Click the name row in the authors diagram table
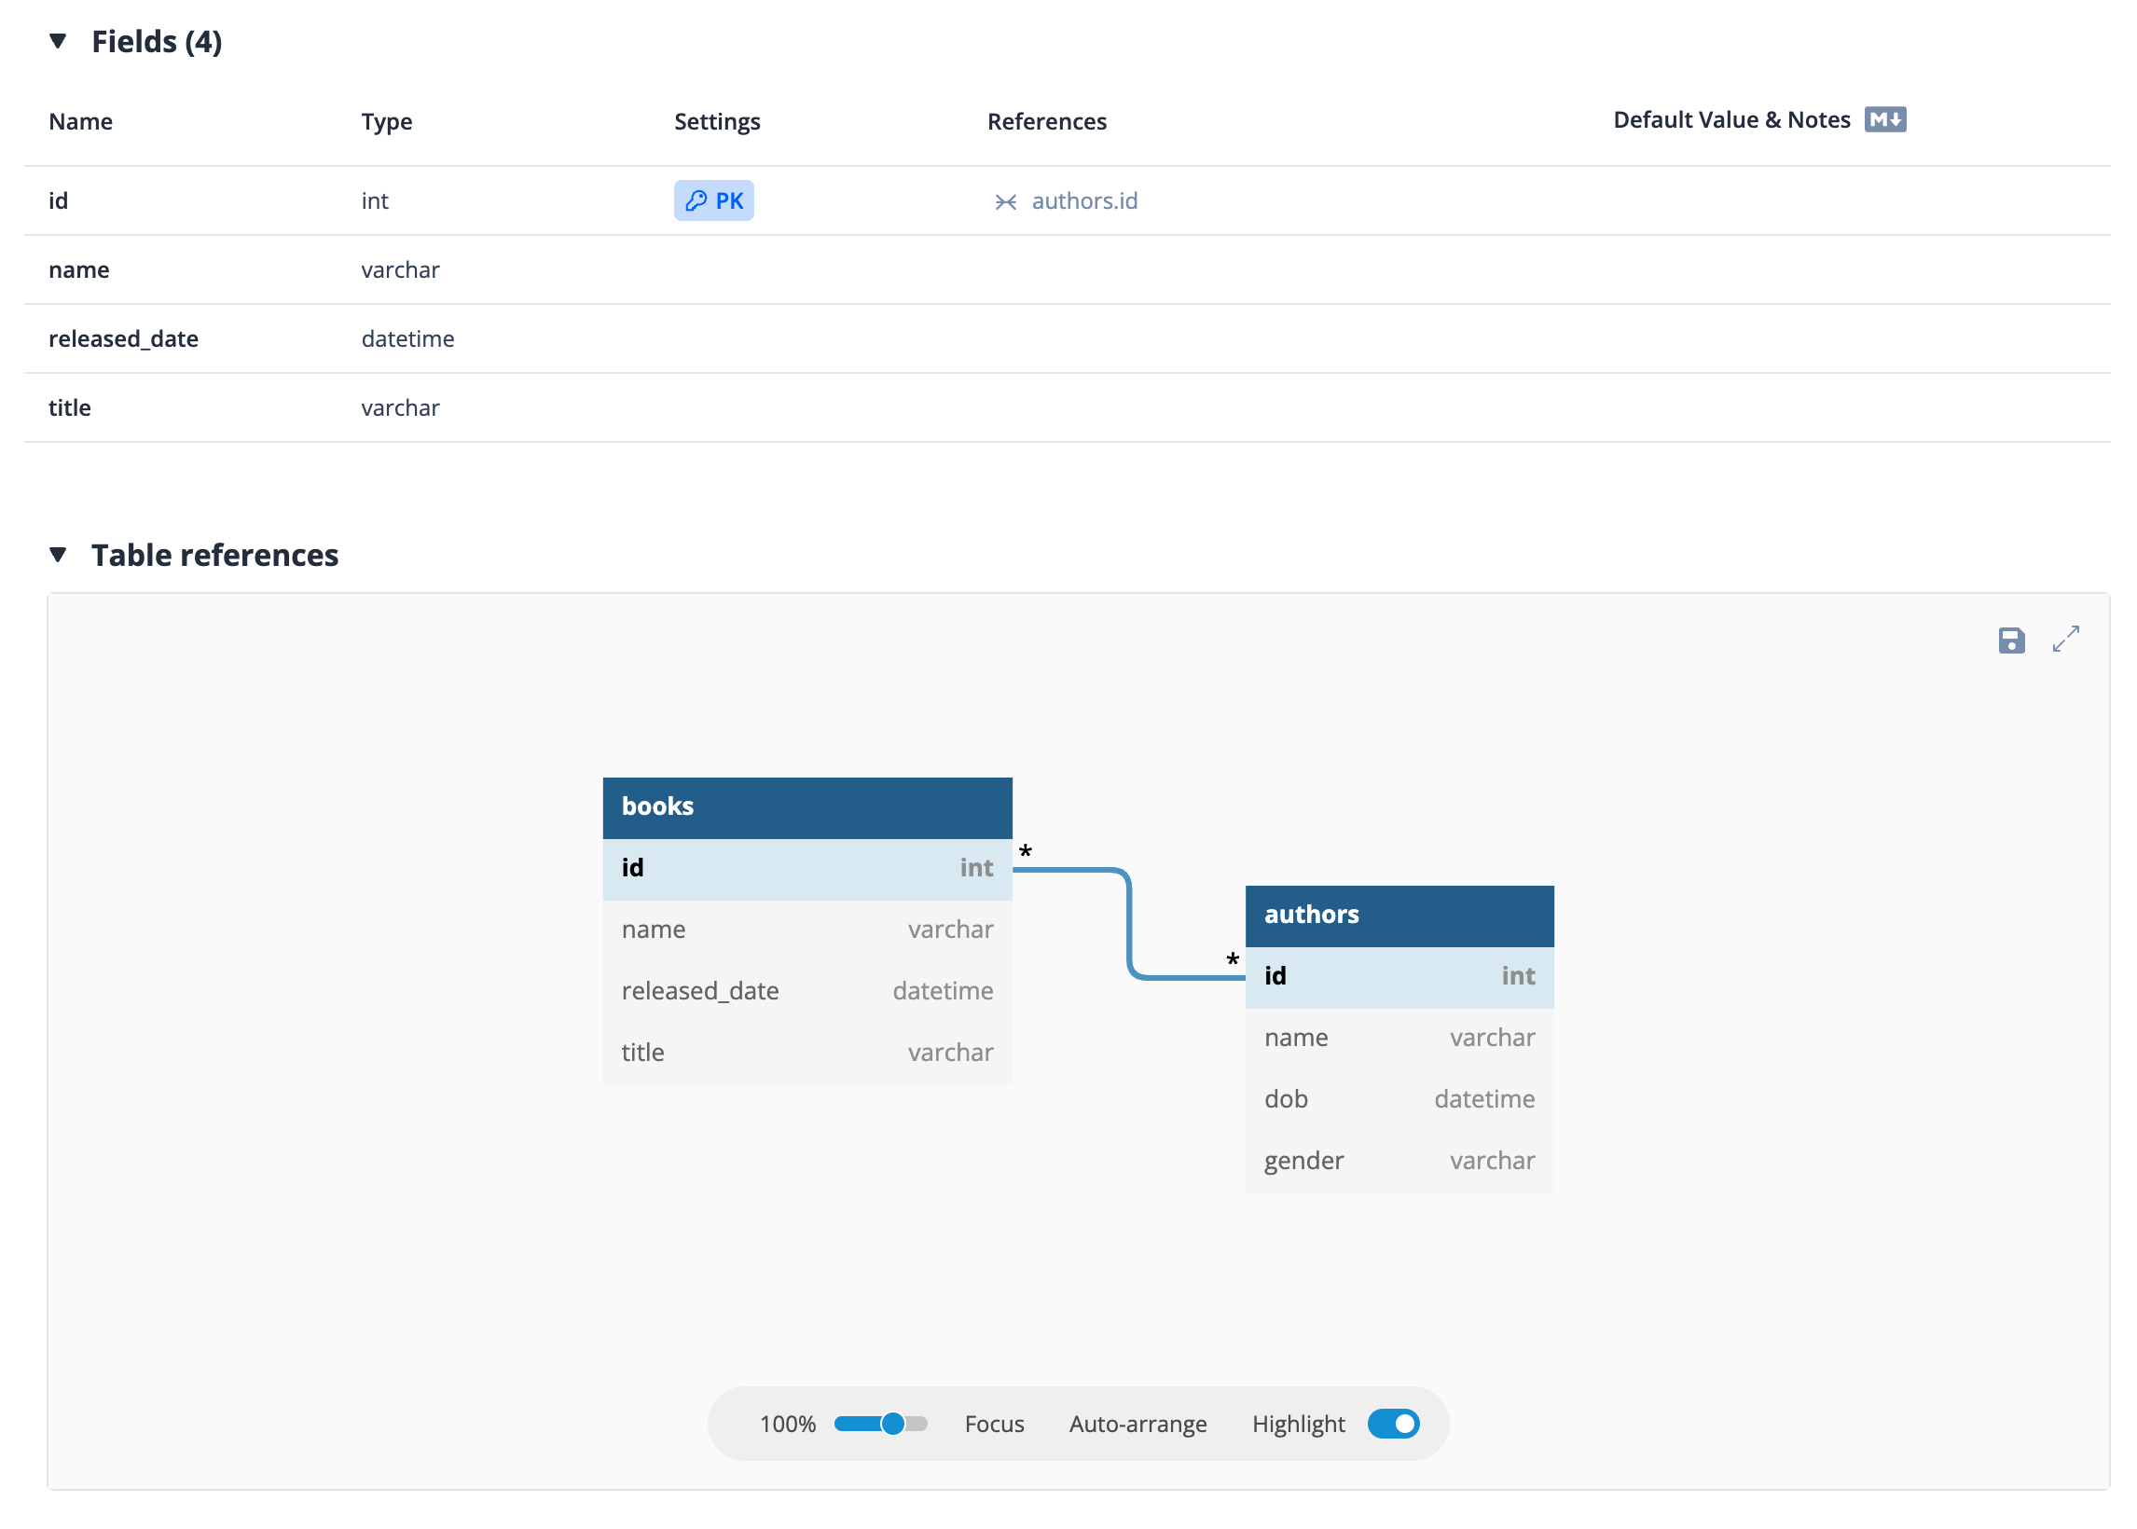Viewport: 2137px width, 1529px height. pos(1399,1038)
